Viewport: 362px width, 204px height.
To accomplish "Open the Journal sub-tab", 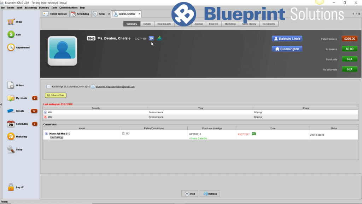I will point(199,24).
